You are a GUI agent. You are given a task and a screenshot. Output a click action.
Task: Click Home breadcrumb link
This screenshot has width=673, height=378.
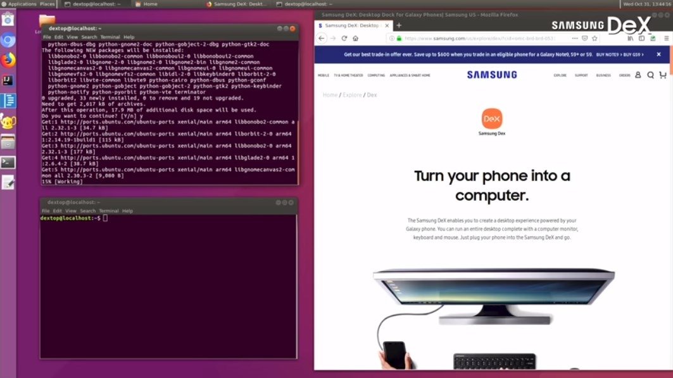tap(330, 95)
